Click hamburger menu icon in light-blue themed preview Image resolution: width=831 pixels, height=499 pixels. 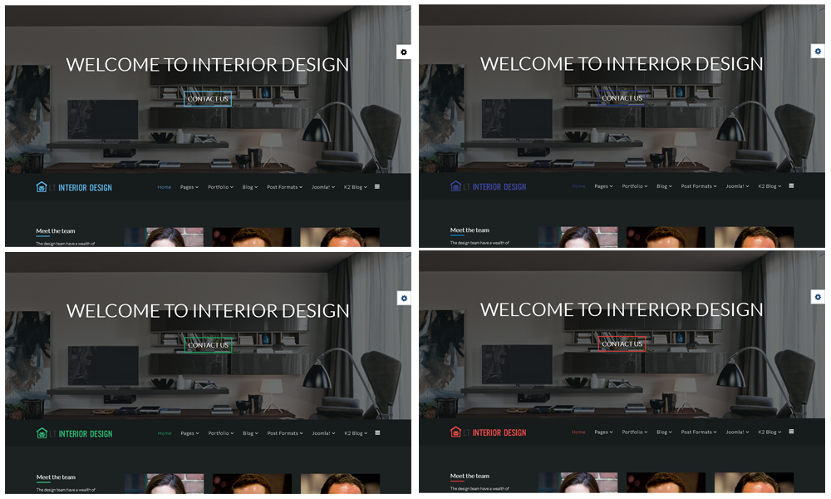376,186
